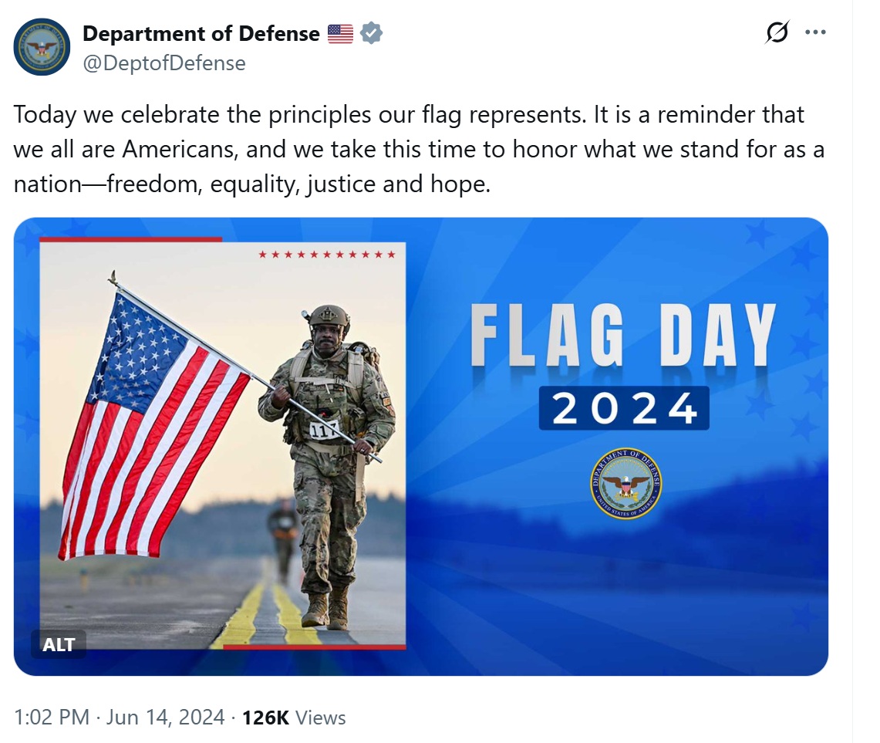Click the soldier's tan boots
The image size is (880, 743).
pos(327,607)
